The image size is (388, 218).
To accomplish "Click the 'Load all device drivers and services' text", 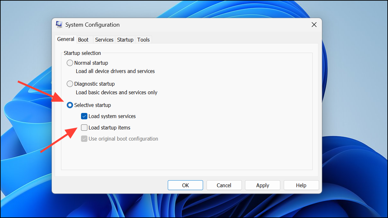I will [115, 71].
